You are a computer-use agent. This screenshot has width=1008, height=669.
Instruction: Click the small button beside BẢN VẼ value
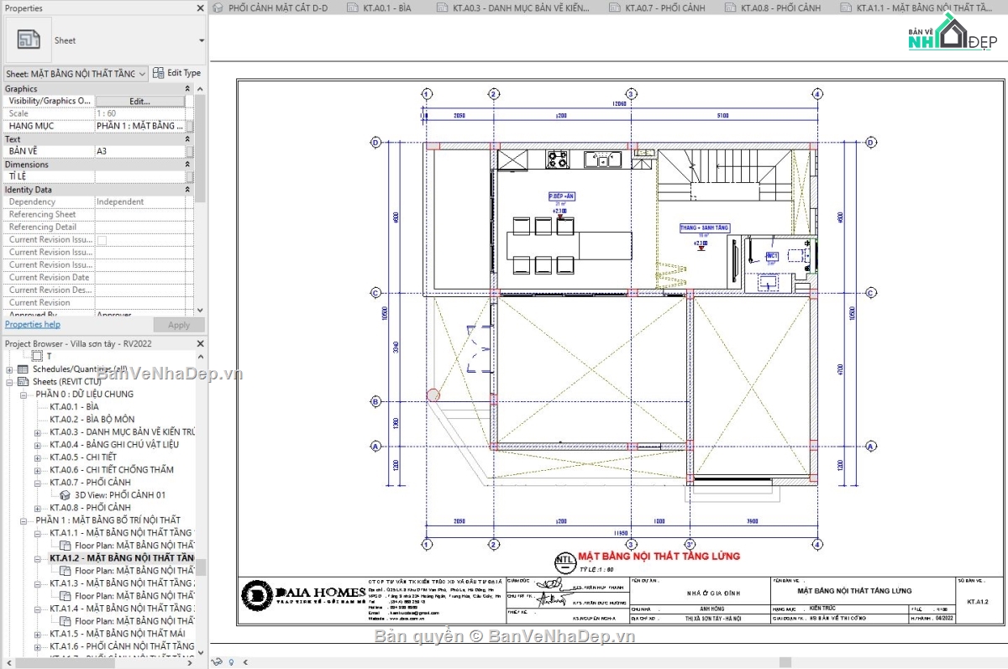tap(190, 151)
